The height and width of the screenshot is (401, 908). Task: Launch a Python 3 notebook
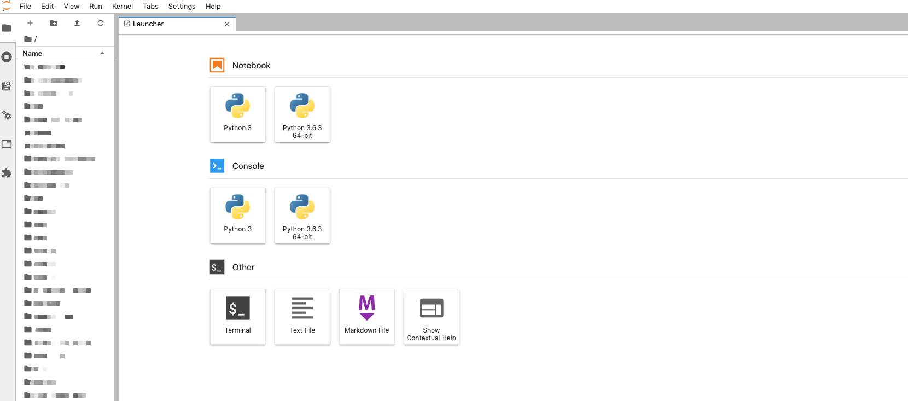click(x=238, y=114)
